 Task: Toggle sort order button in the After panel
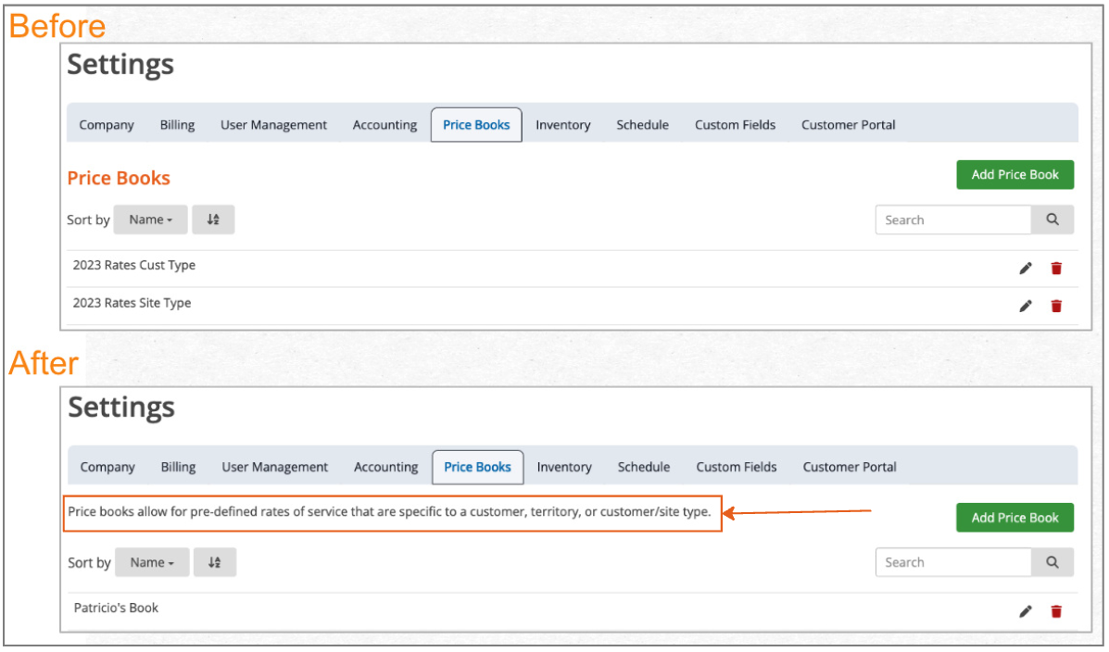(214, 562)
